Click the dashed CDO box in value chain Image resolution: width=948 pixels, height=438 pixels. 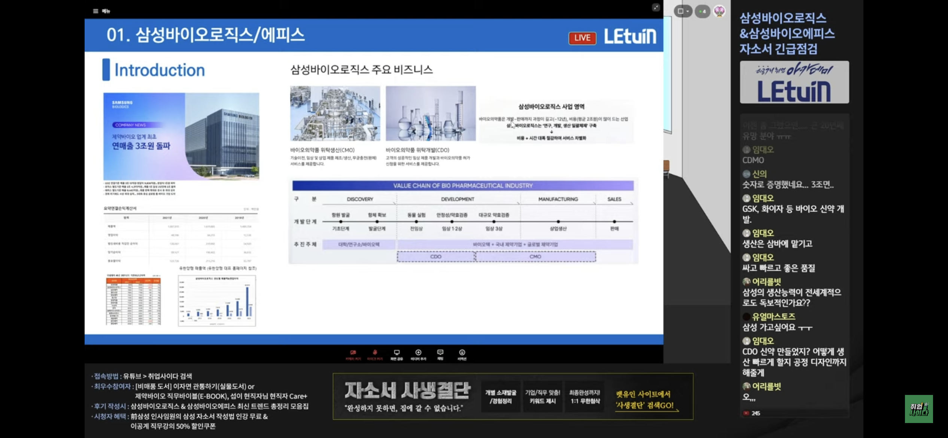click(436, 257)
